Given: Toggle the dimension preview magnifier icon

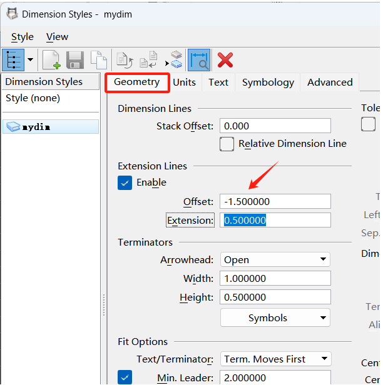Looking at the screenshot, I should 199,60.
